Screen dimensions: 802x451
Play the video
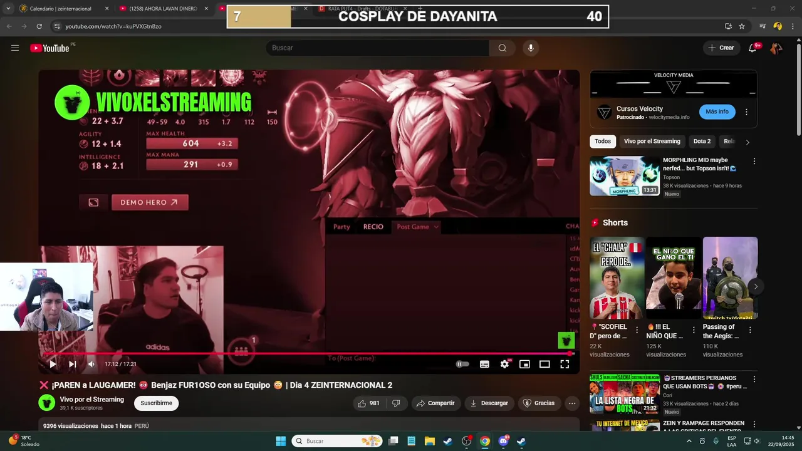click(x=53, y=364)
